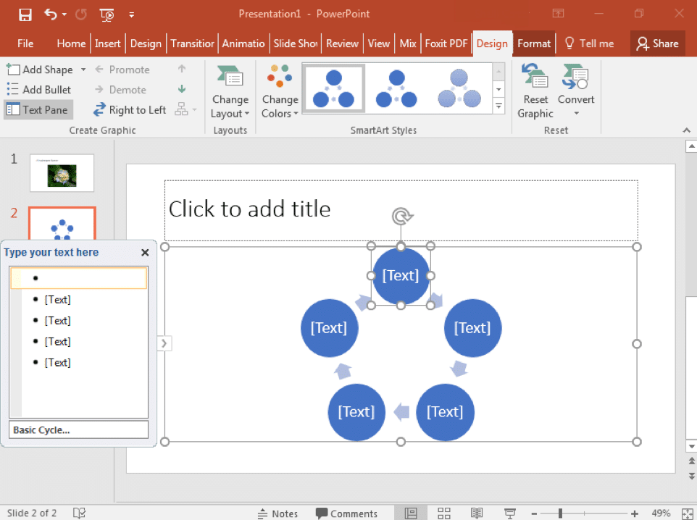
Task: Toggle Right to Left layout direction
Action: coord(130,110)
